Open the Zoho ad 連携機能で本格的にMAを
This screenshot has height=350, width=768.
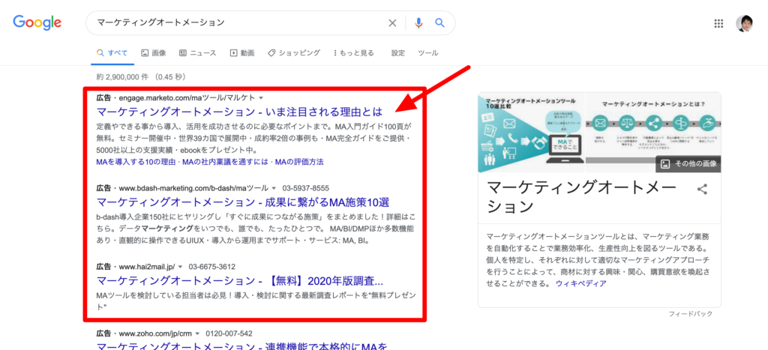coord(242,346)
